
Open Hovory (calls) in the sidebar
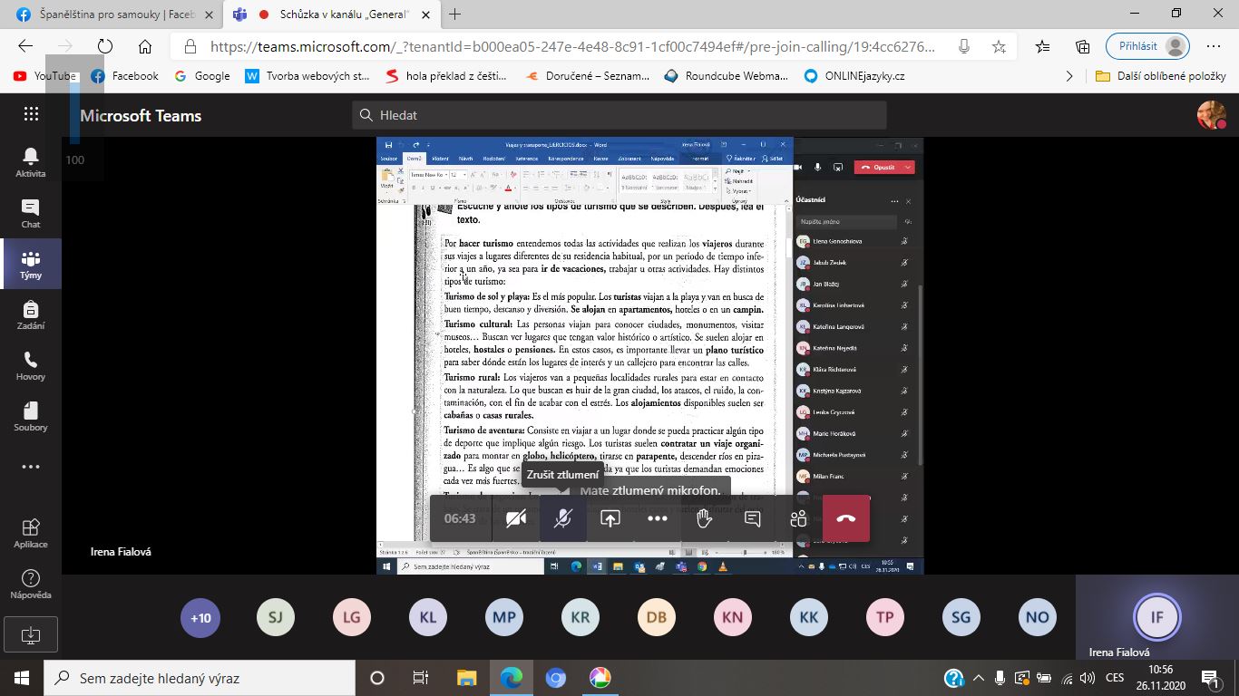point(30,366)
